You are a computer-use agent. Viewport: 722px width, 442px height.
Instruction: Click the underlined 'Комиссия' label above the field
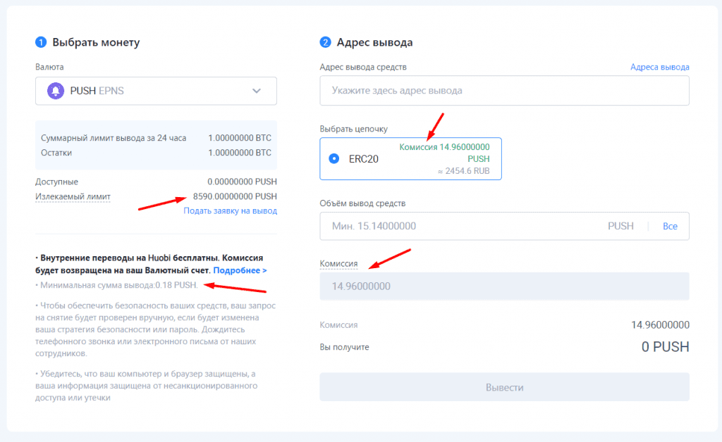(338, 264)
